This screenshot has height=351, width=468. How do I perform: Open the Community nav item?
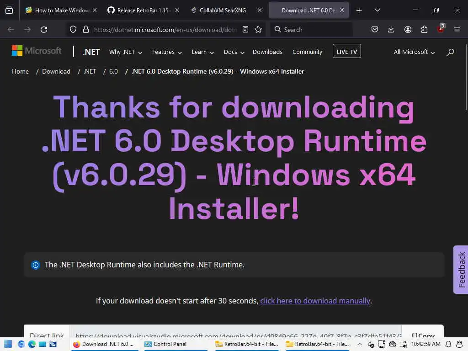pos(307,52)
